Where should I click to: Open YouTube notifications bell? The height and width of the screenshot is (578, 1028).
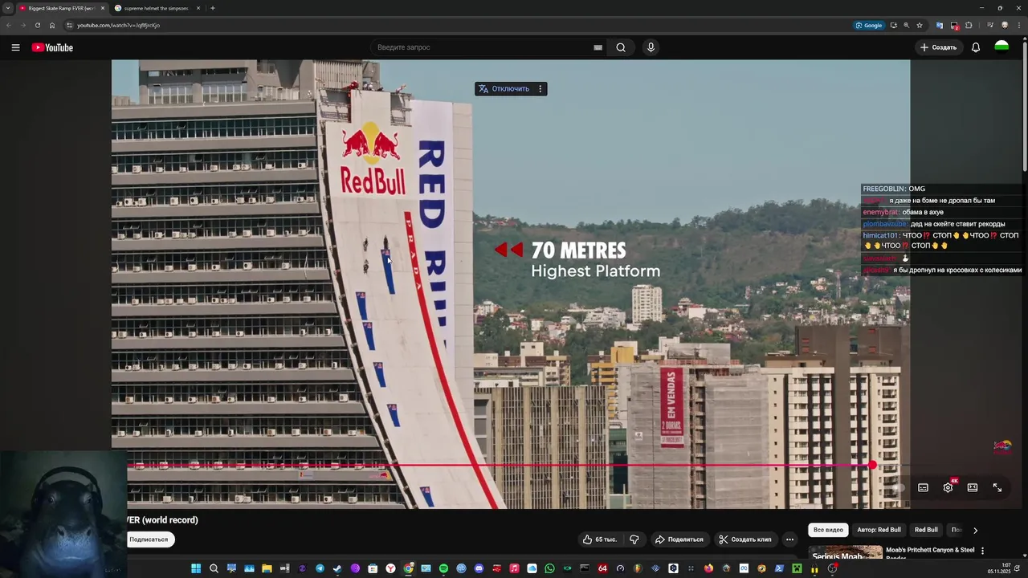[x=976, y=47]
